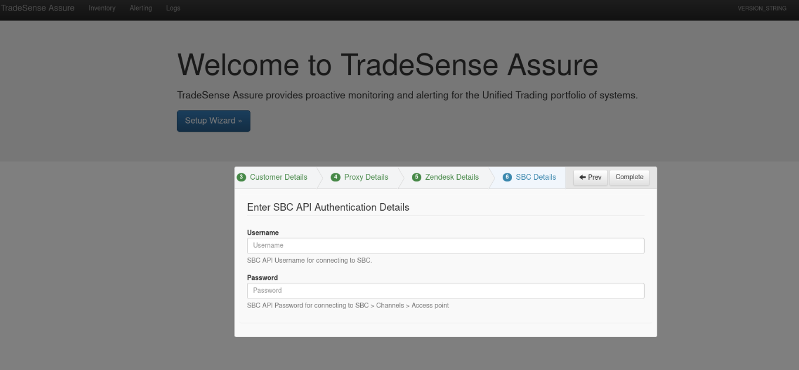Screen dimensions: 799x370
Task: Click the step 4 number badge
Action: point(336,177)
